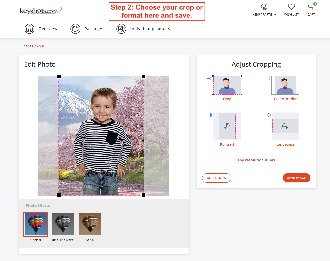Open the shopping cart icon
The height and width of the screenshot is (261, 330).
311,7
